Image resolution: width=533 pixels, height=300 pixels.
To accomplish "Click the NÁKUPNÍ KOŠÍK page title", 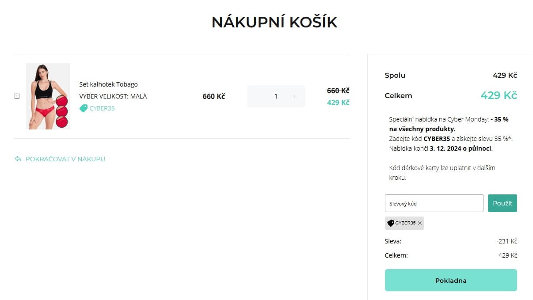I will (274, 21).
